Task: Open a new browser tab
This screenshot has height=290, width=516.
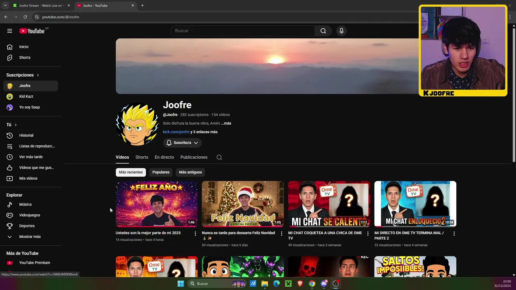Action: (142, 6)
